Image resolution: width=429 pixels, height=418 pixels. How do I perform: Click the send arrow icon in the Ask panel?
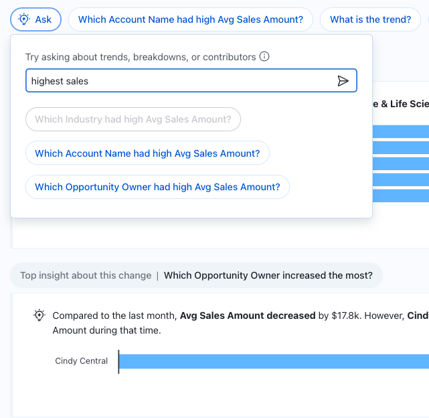click(x=343, y=81)
